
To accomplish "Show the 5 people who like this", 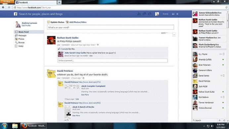I will pos(65,49).
